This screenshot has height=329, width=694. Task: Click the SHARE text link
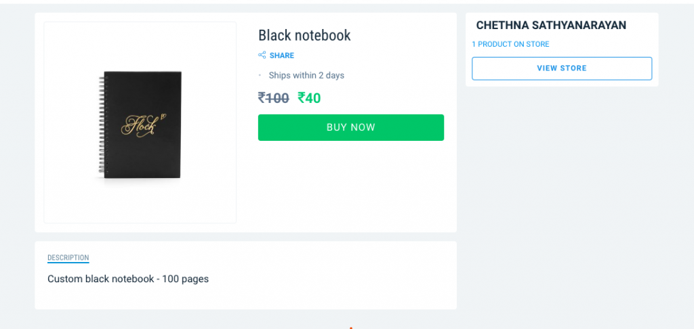click(282, 56)
